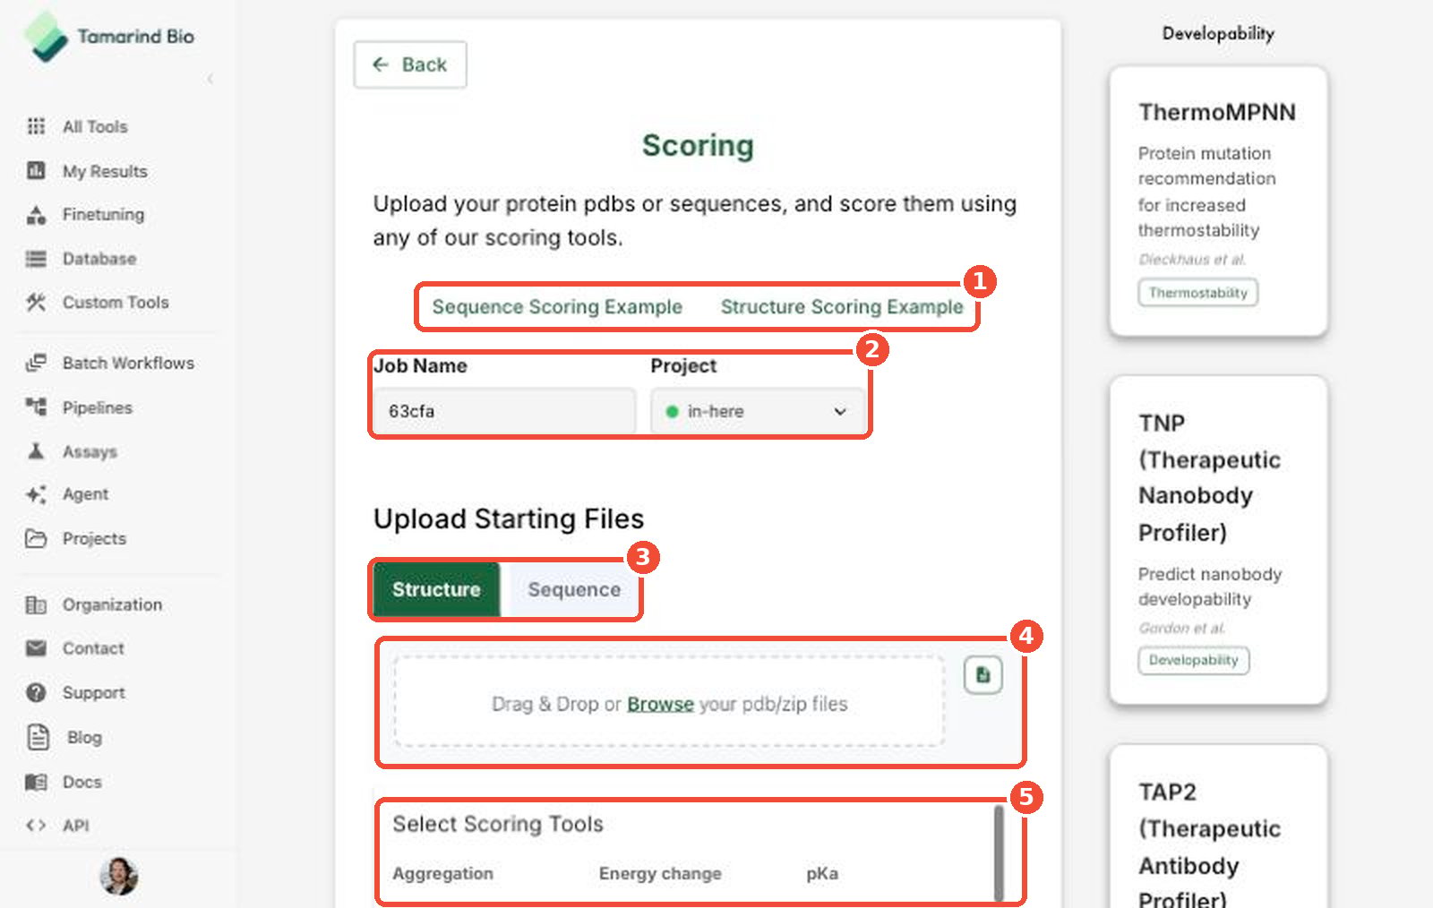The width and height of the screenshot is (1433, 908).
Task: Load the Sequence Scoring Example
Action: click(x=557, y=306)
